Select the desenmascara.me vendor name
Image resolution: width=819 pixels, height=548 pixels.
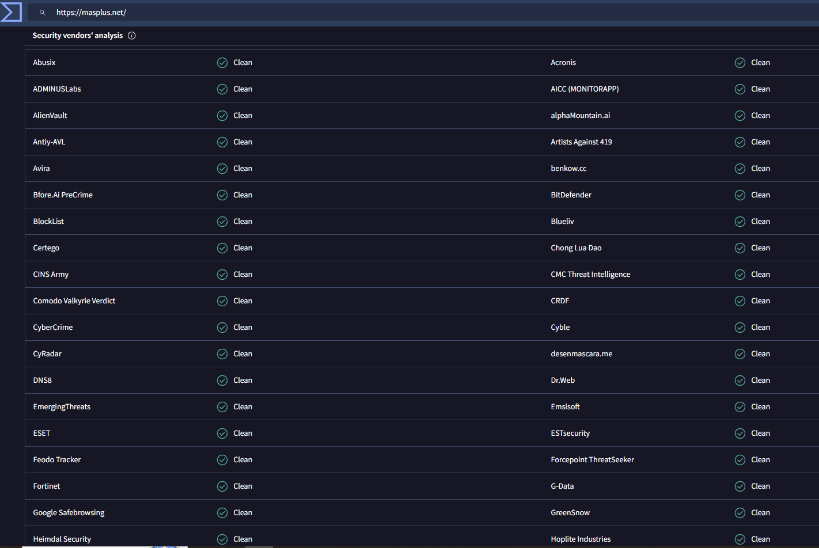[582, 354]
